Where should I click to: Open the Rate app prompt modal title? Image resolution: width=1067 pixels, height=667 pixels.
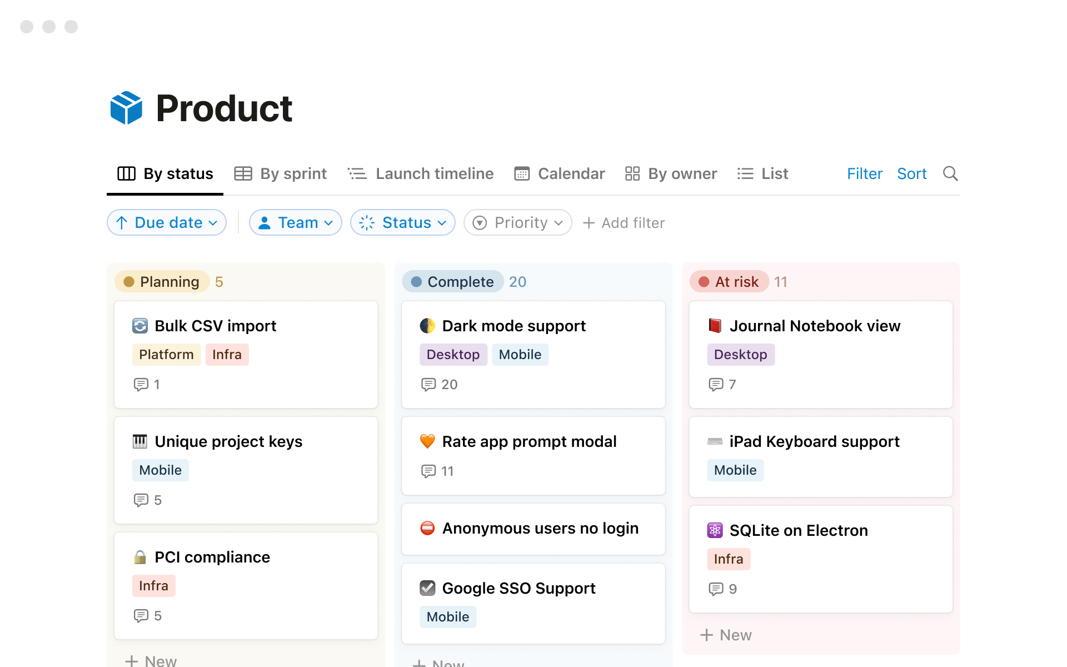529,441
